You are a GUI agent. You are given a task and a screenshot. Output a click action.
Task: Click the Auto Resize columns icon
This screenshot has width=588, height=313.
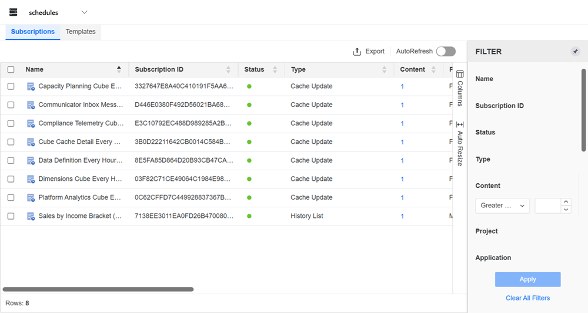pos(460,124)
